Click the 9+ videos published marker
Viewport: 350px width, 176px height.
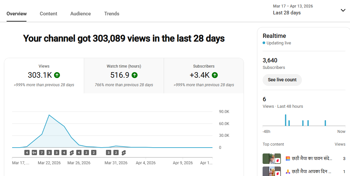pyautogui.click(x=34, y=152)
